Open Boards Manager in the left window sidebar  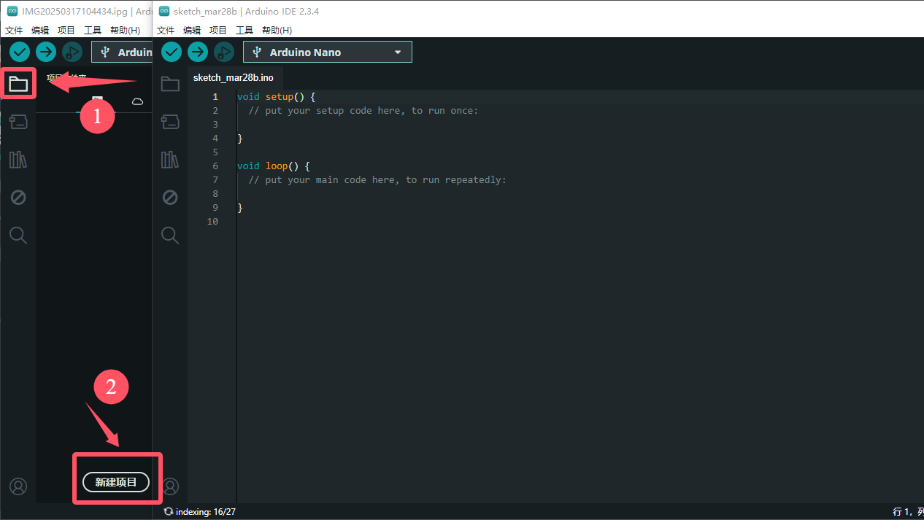coord(18,122)
